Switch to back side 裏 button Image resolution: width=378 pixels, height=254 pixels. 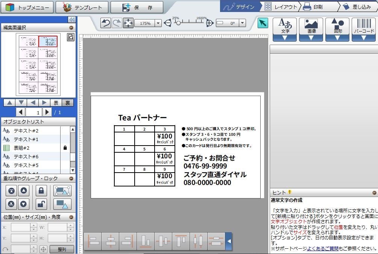click(x=67, y=103)
